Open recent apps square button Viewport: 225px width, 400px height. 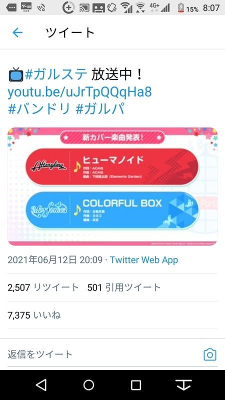click(135, 385)
